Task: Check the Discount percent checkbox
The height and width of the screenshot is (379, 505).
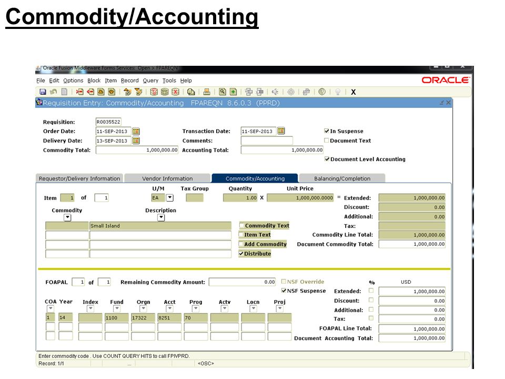Action: point(371,300)
